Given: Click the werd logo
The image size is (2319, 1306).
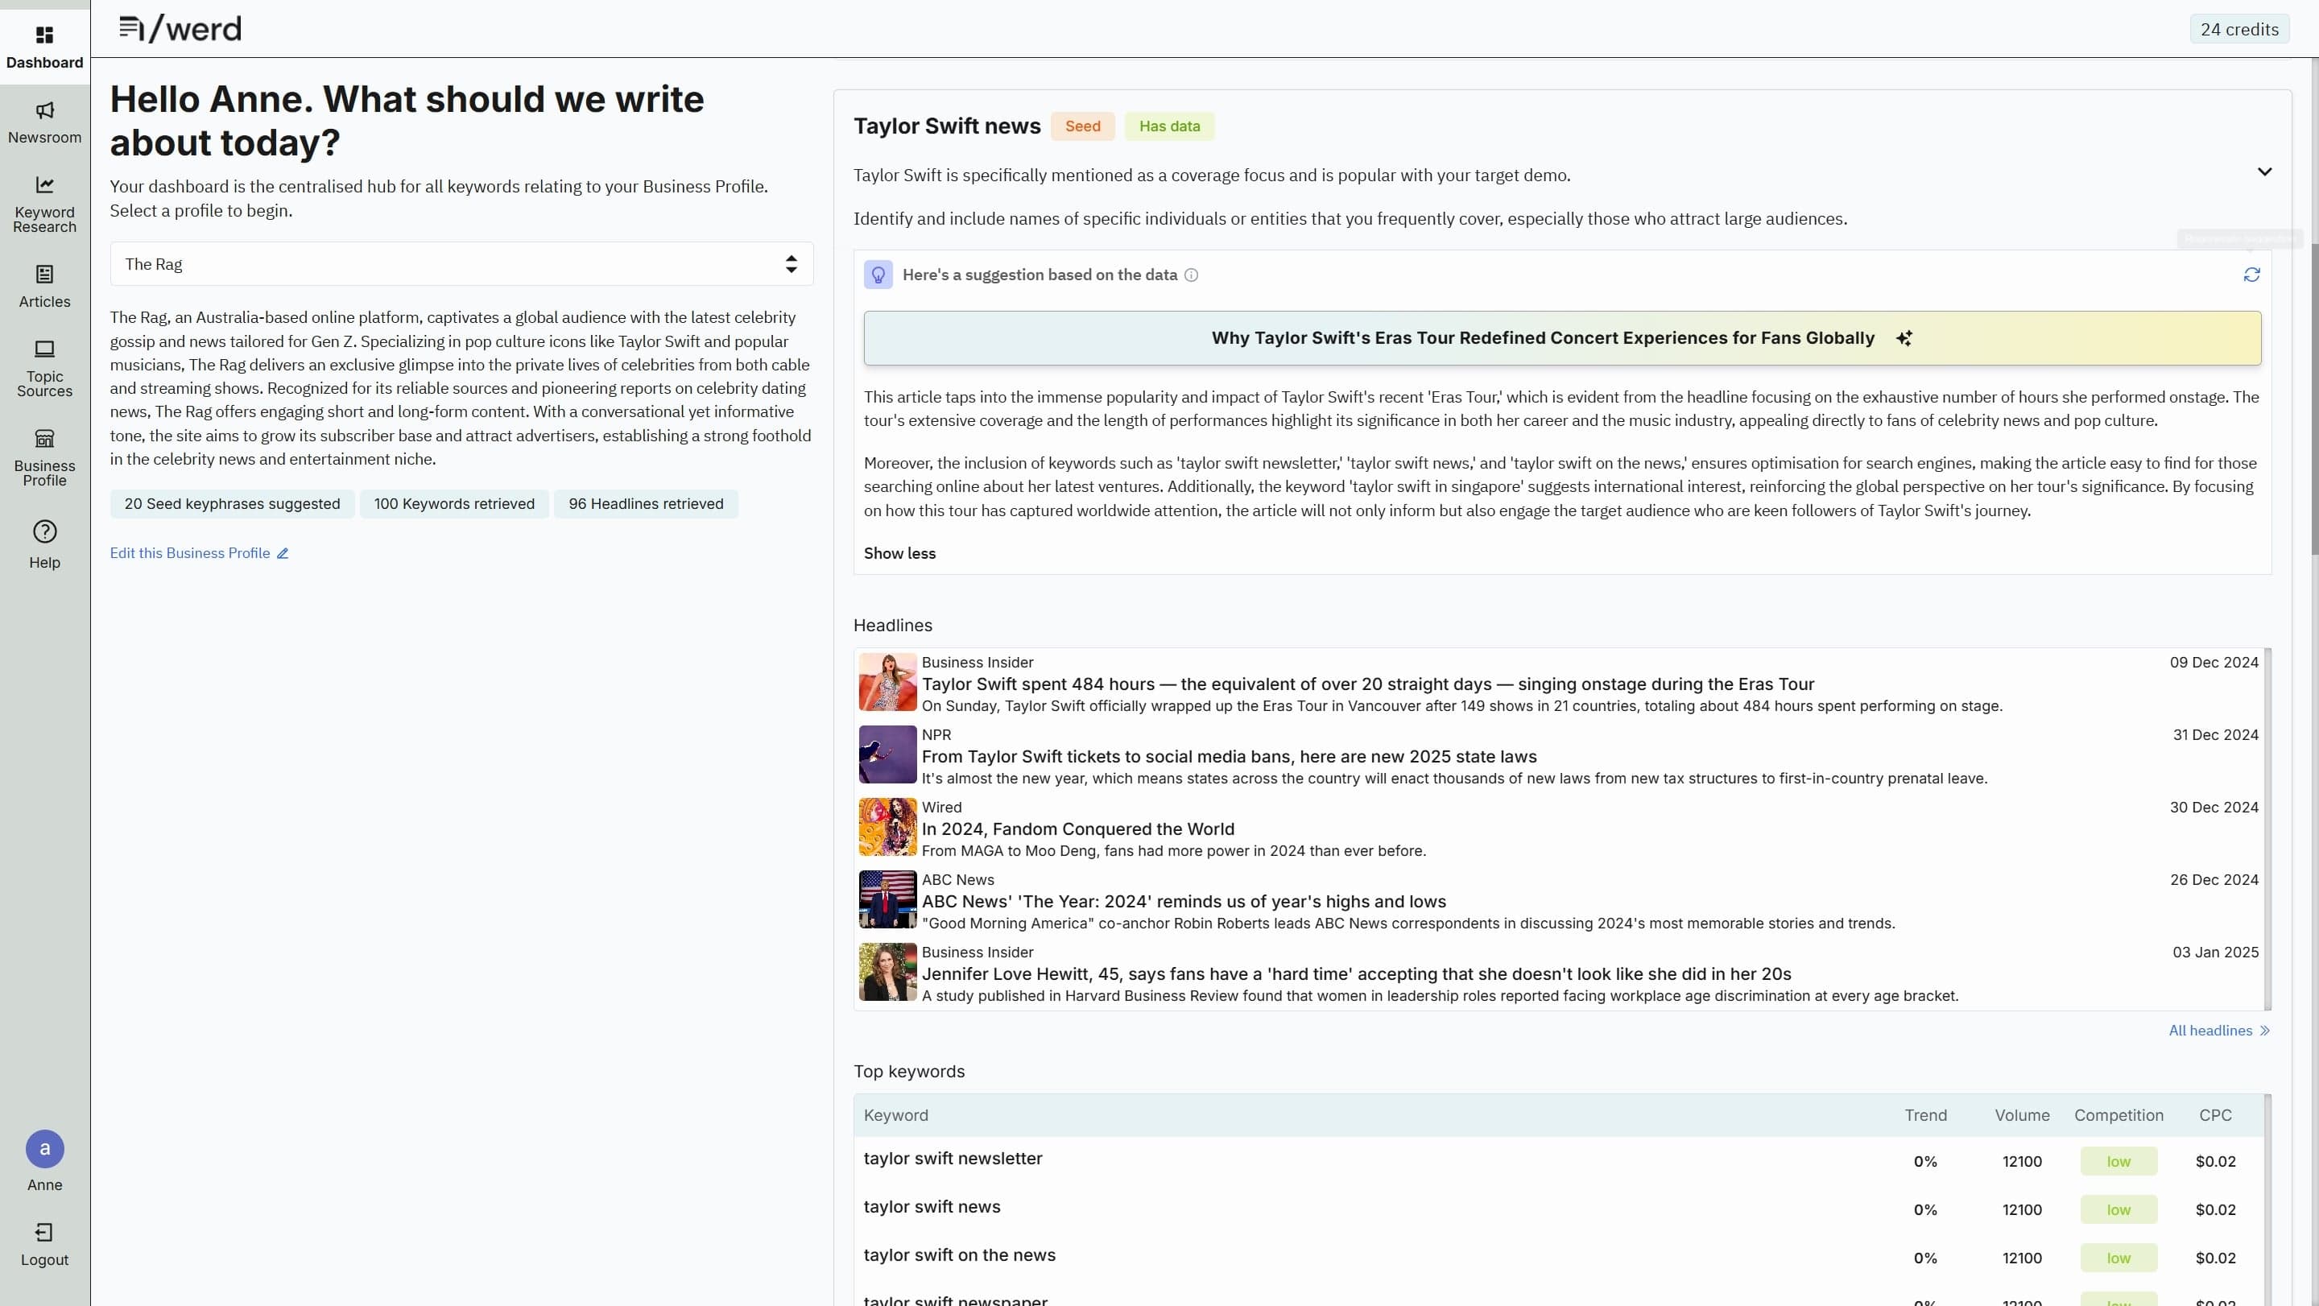Looking at the screenshot, I should 180,29.
